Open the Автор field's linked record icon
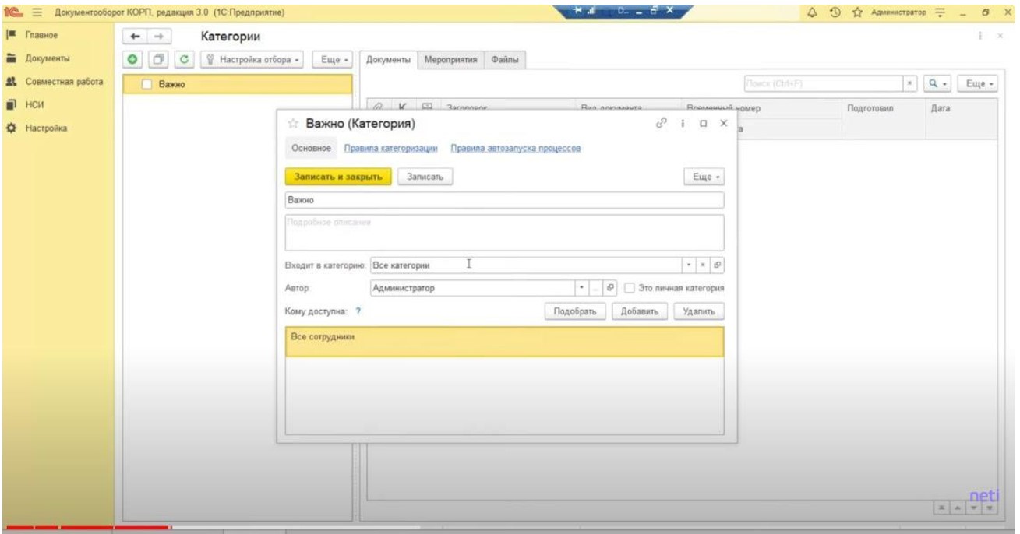Viewport: 1020px width, 534px height. pyautogui.click(x=612, y=288)
